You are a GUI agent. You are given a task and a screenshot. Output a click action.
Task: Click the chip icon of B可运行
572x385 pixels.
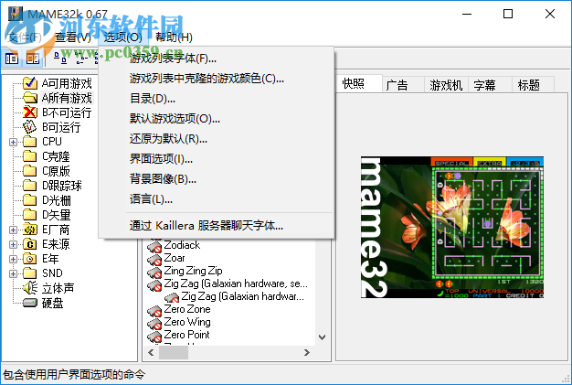(30, 127)
